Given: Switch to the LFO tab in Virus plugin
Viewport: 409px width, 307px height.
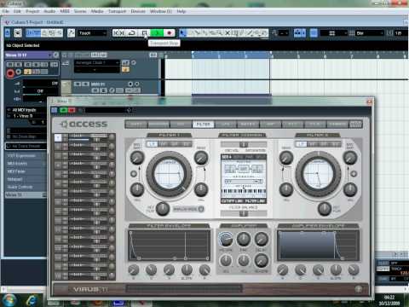Looking at the screenshot, I should 226,125.
